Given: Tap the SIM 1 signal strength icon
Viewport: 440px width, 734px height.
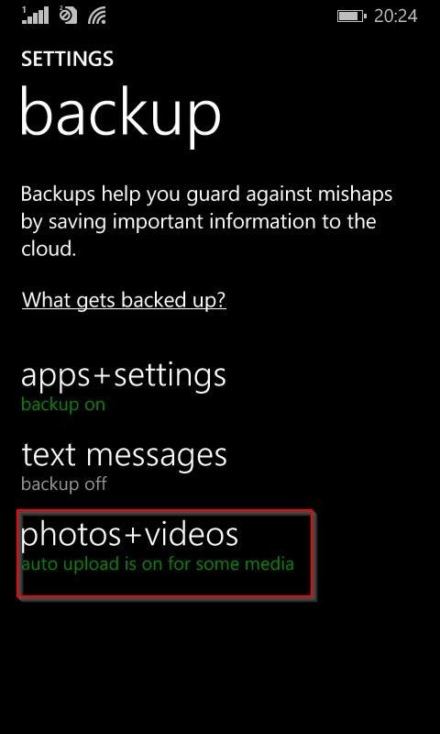Looking at the screenshot, I should pyautogui.click(x=35, y=16).
